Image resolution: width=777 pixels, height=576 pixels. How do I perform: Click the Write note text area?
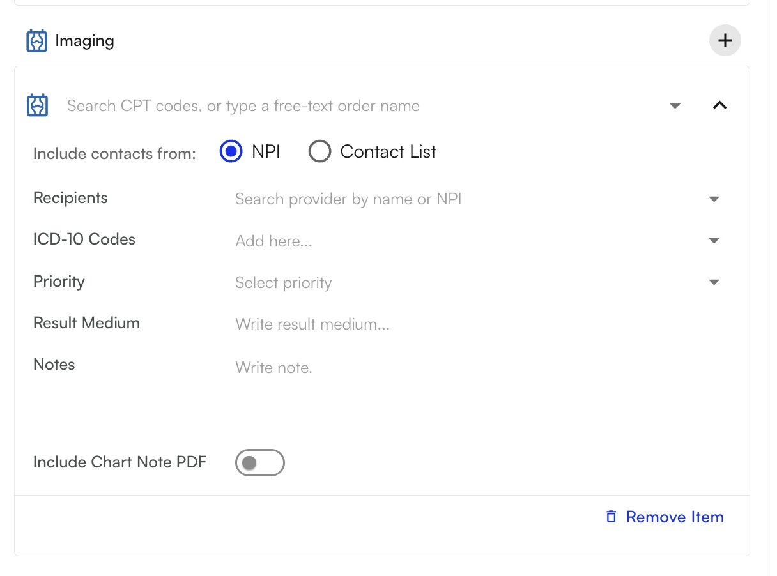point(478,383)
